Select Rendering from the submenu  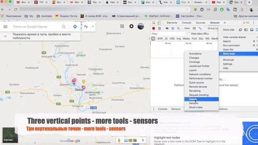[202, 91]
